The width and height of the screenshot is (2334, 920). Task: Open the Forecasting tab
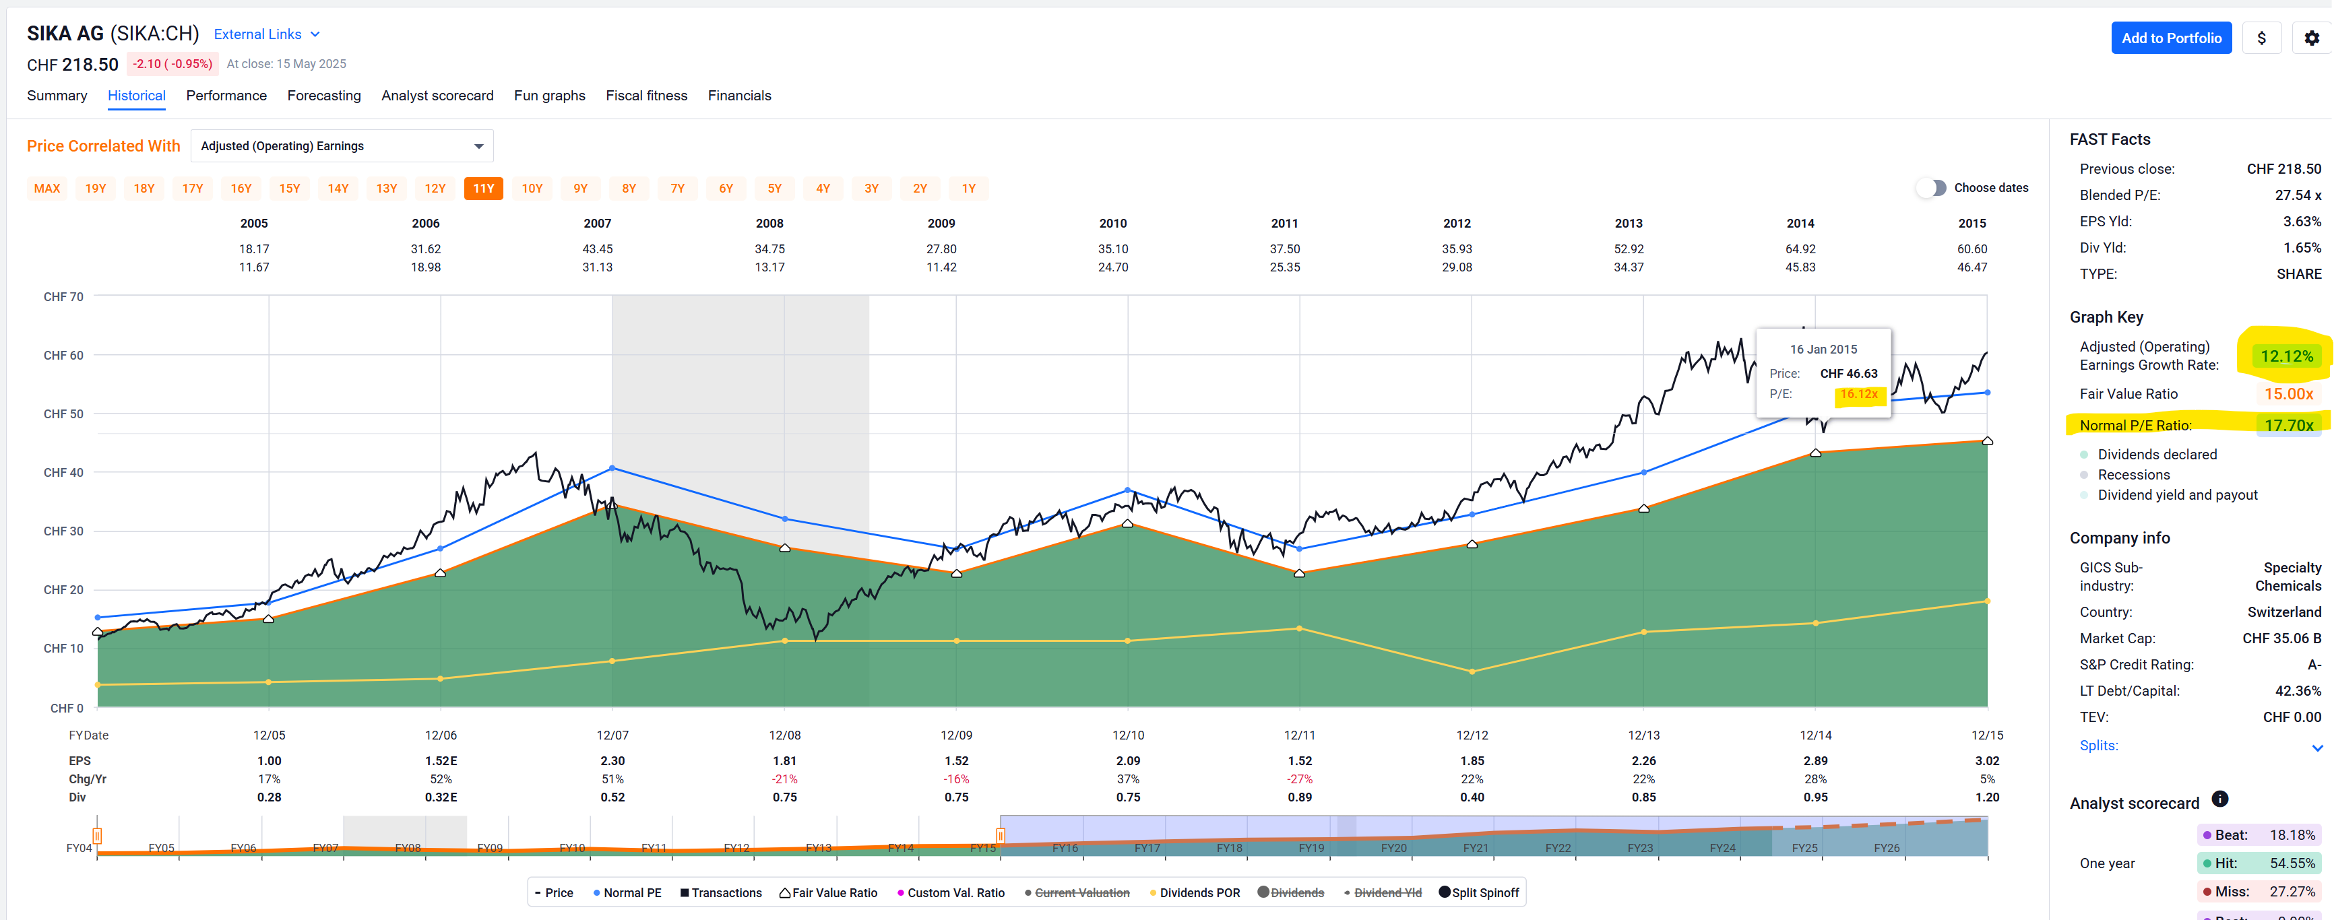click(x=323, y=95)
